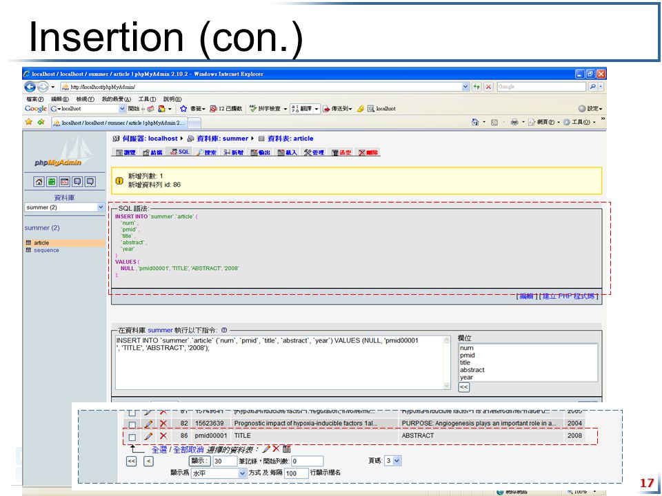Open the 管理 operations tab
This screenshot has width=662, height=496.
click(x=314, y=152)
